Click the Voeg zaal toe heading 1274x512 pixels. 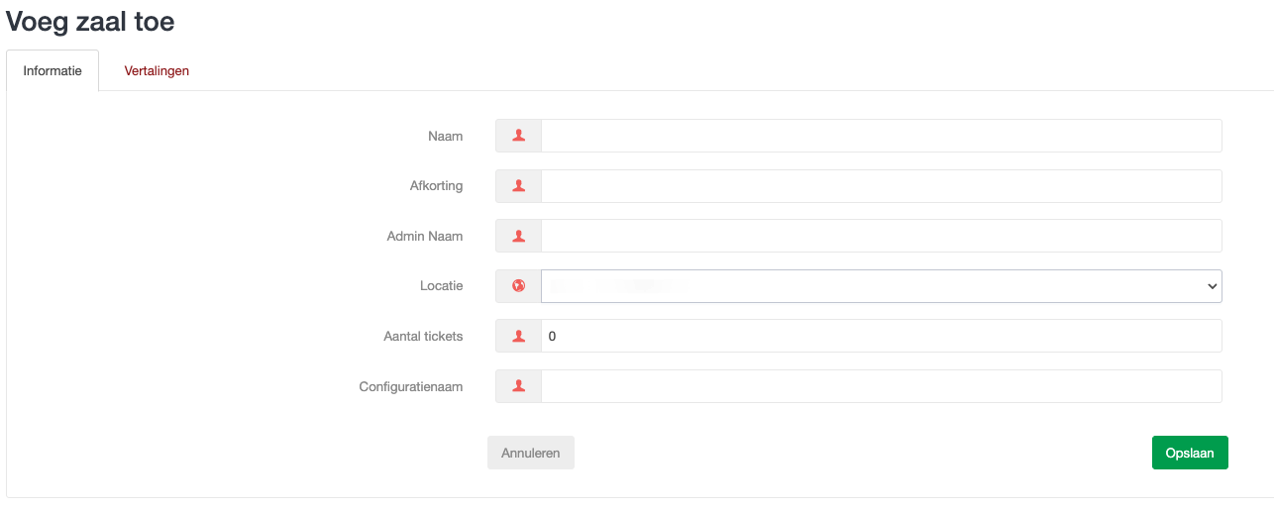coord(90,22)
